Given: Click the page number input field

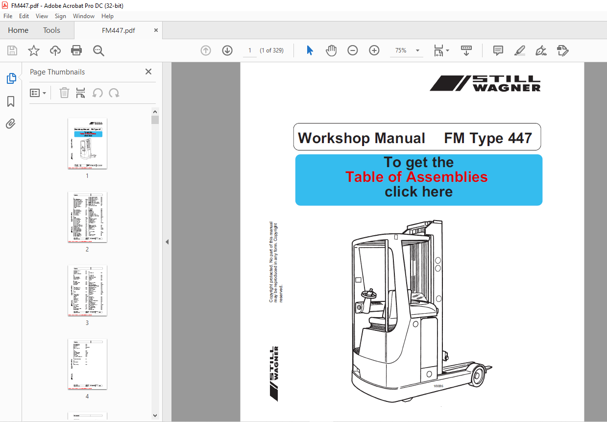Looking at the screenshot, I should [x=250, y=50].
